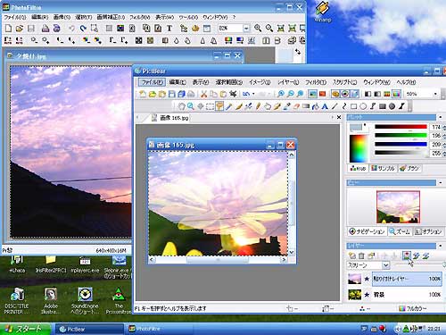Click the floppy Save icon in PictBear
The width and height of the screenshot is (446, 335).
tap(172, 94)
